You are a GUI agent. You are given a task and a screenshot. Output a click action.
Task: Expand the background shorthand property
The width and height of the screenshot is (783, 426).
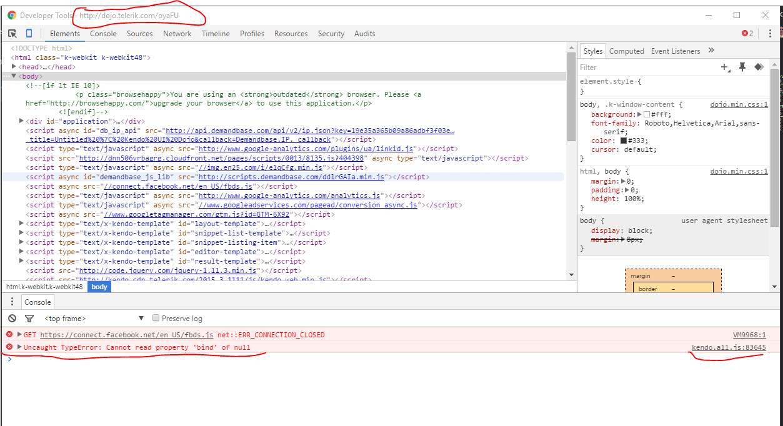[639, 114]
